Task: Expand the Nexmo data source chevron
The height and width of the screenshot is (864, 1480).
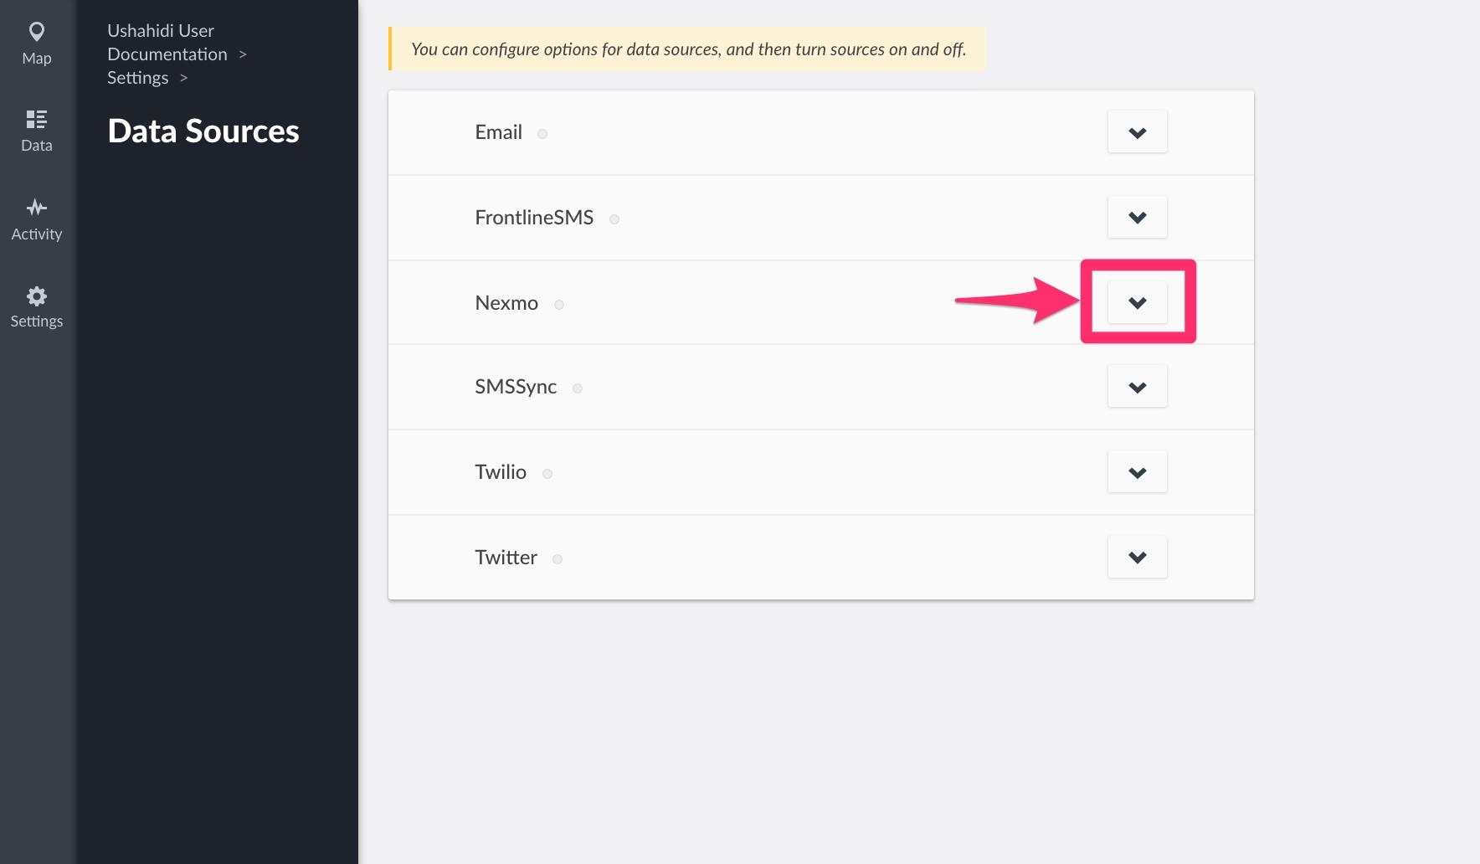Action: (x=1137, y=302)
